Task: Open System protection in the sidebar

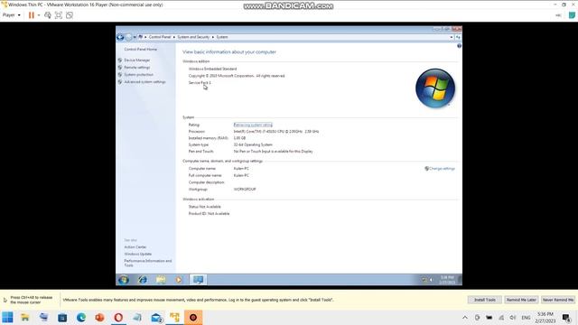Action: point(138,75)
